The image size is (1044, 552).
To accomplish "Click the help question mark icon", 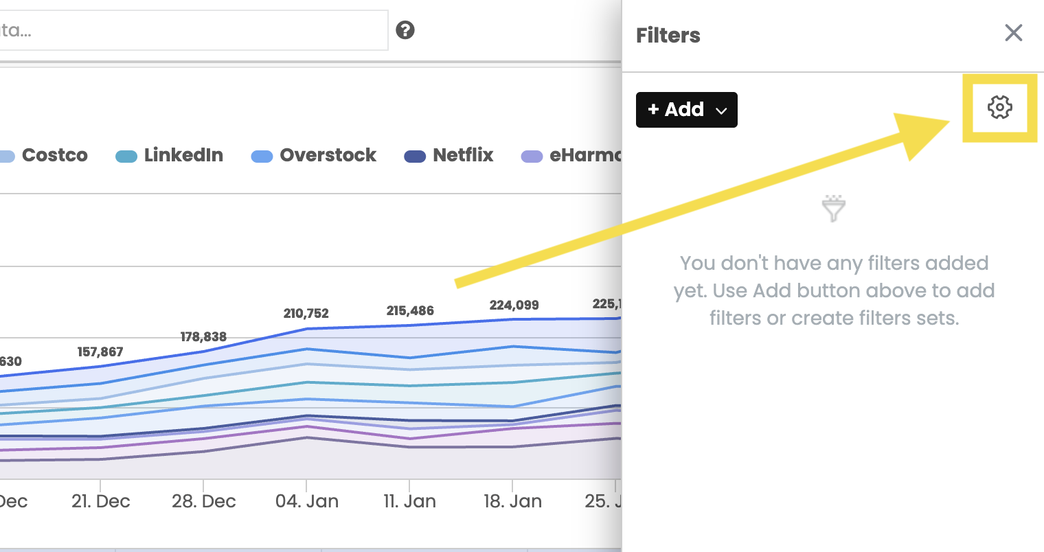I will click(405, 30).
